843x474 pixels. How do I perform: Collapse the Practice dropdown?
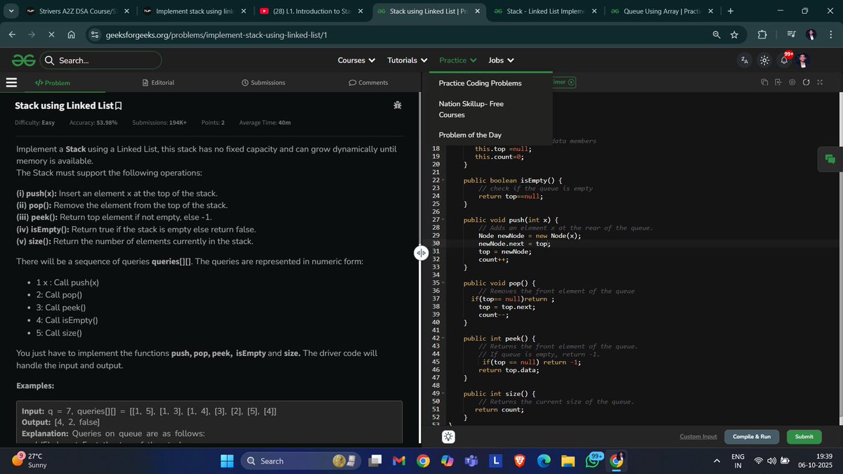click(x=457, y=60)
